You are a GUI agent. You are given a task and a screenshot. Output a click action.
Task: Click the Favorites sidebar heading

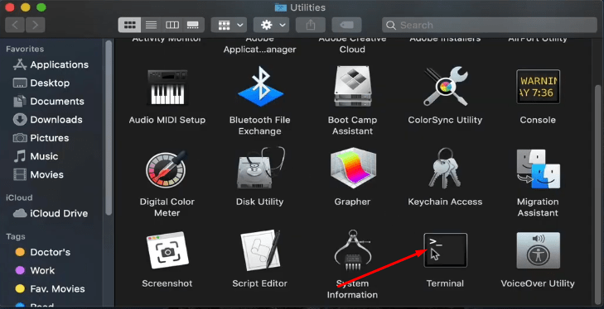(x=25, y=49)
